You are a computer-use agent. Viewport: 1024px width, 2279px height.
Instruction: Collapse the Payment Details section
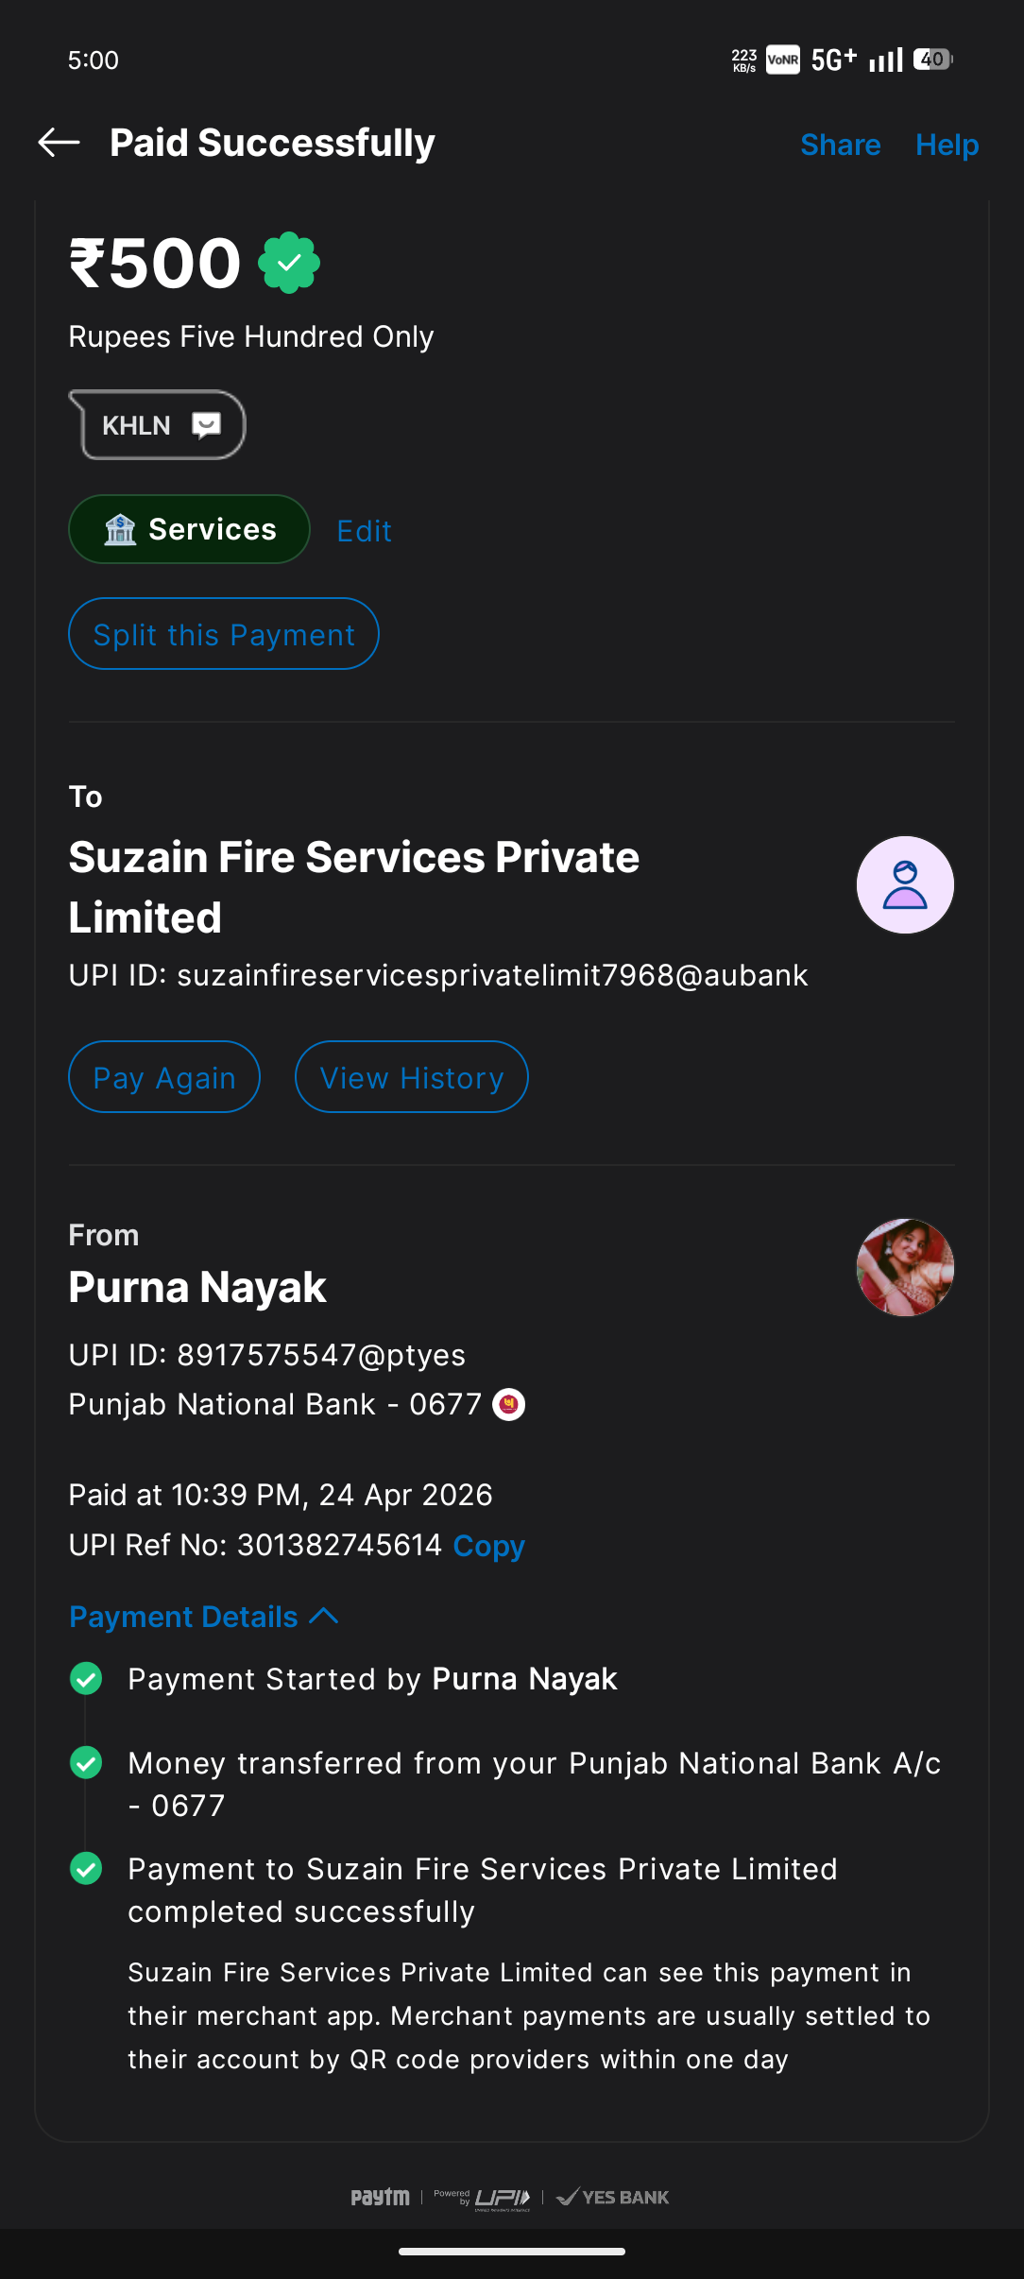point(184,1617)
